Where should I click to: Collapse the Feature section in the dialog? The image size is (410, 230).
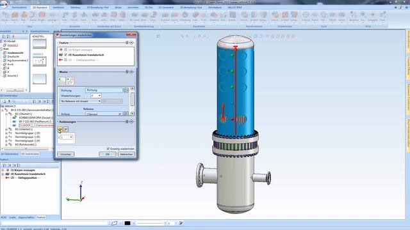pos(131,43)
